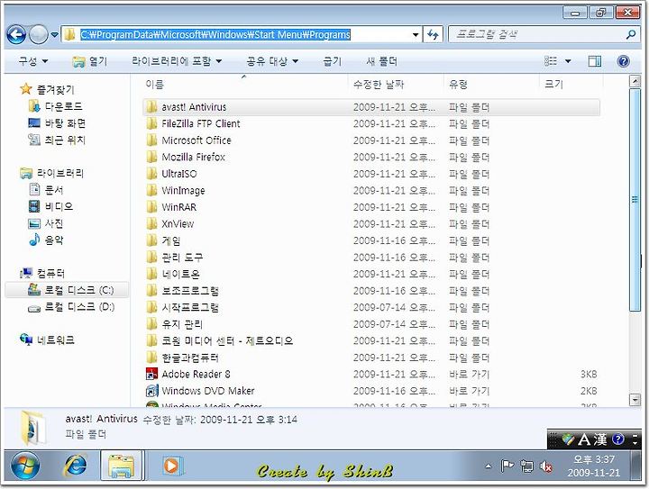The height and width of the screenshot is (489, 649).
Task: Open 다운로드 in favorites
Action: click(56, 106)
